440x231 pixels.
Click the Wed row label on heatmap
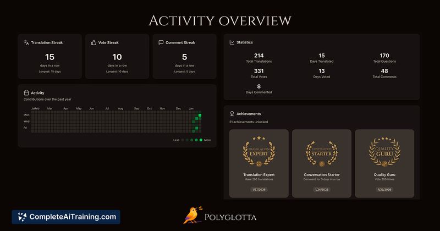pos(26,122)
